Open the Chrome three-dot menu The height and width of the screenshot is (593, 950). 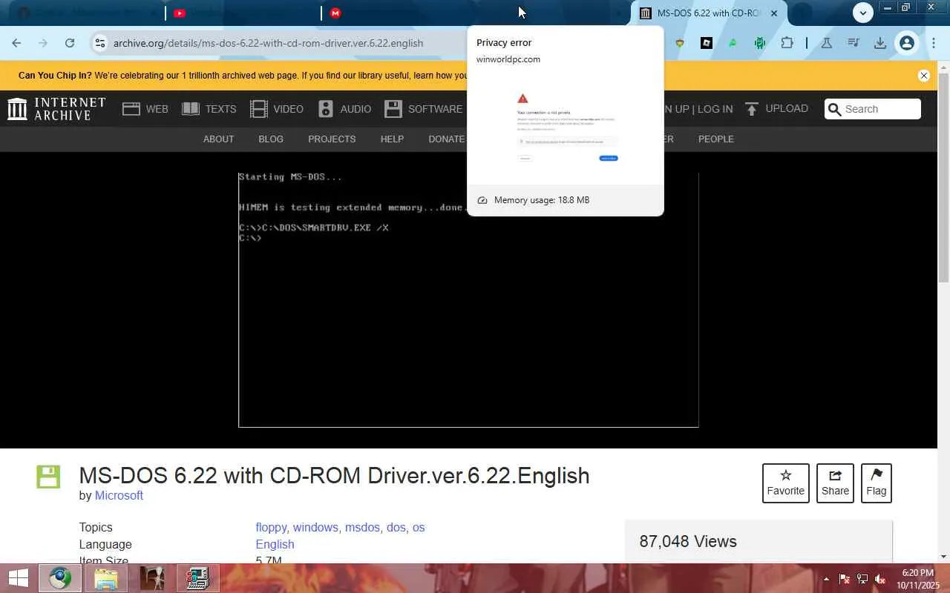[934, 43]
